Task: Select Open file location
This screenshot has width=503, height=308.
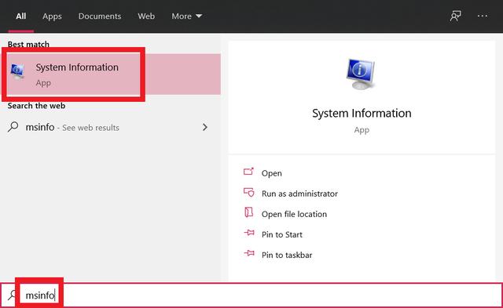Action: (x=294, y=214)
